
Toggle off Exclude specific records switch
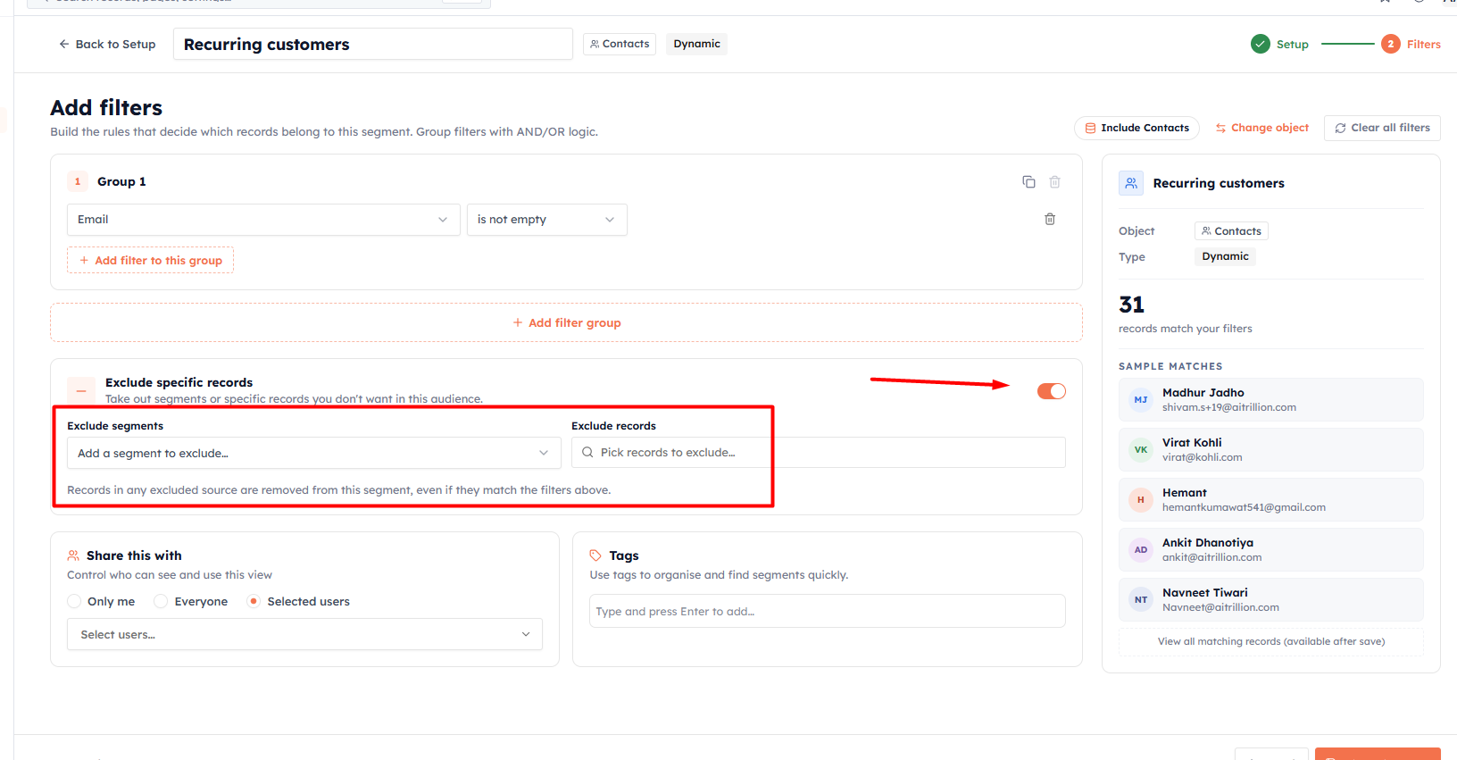coord(1052,391)
